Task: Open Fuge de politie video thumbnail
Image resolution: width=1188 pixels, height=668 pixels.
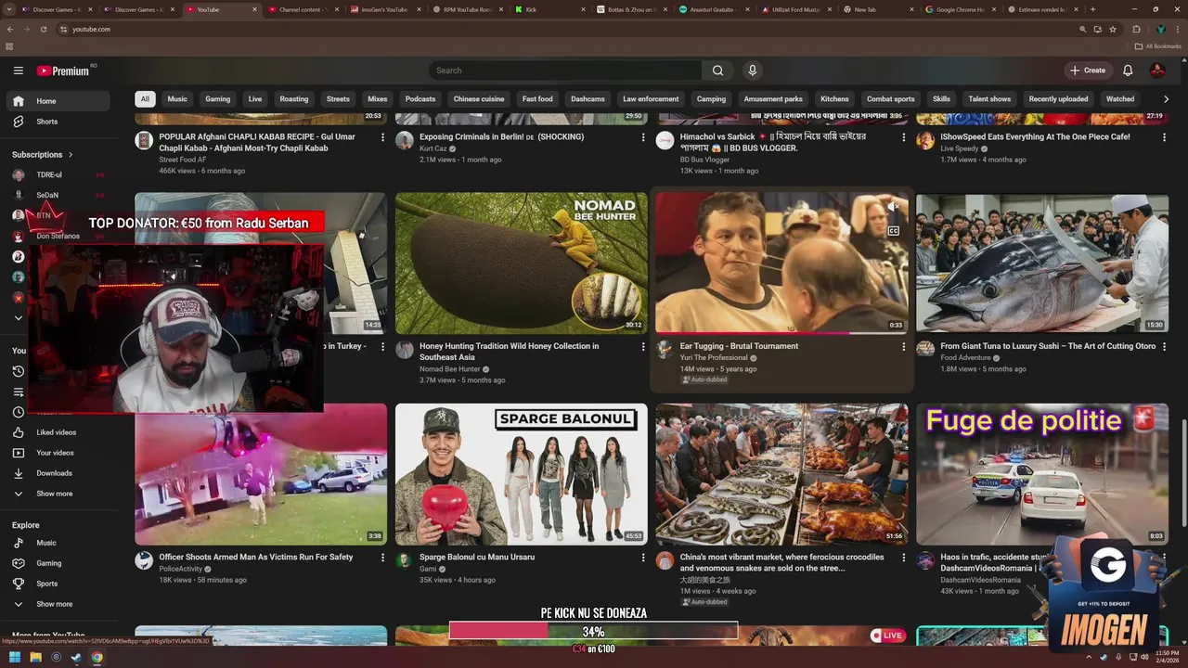Action: [1042, 474]
